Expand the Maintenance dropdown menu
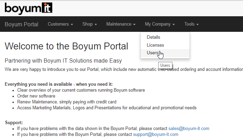The height and width of the screenshot is (139, 243). (121, 24)
